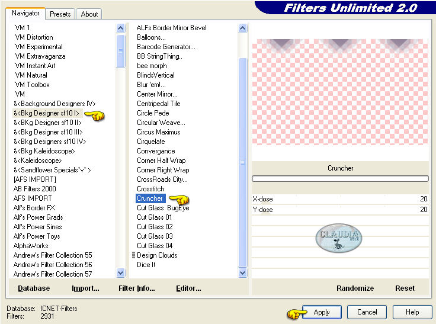436x324 pixels.
Task: Select VM Instant Art category
Action: click(x=35, y=66)
